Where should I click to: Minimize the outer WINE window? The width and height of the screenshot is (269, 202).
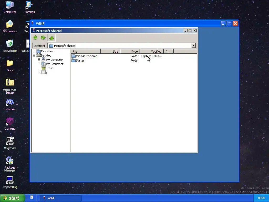[223, 23]
